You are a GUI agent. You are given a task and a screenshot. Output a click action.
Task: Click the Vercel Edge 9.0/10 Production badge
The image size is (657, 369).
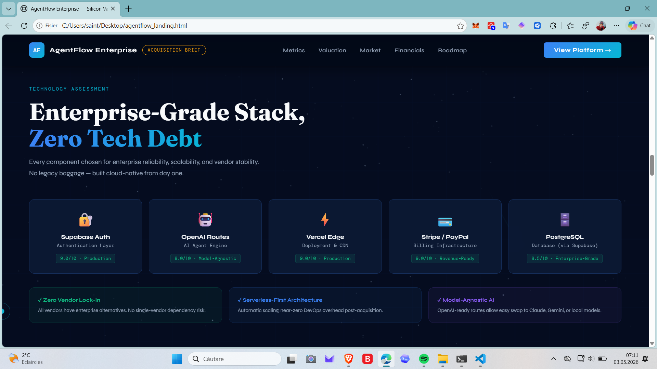tap(325, 259)
